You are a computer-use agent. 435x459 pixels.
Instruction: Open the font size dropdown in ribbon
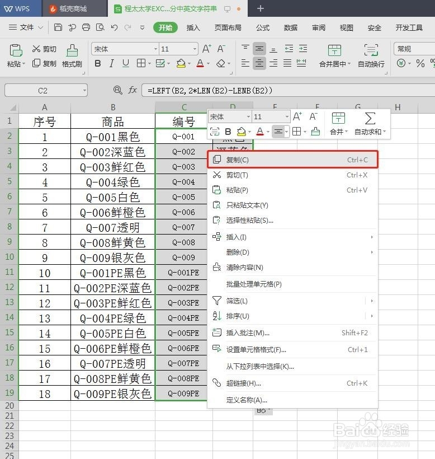click(195, 49)
